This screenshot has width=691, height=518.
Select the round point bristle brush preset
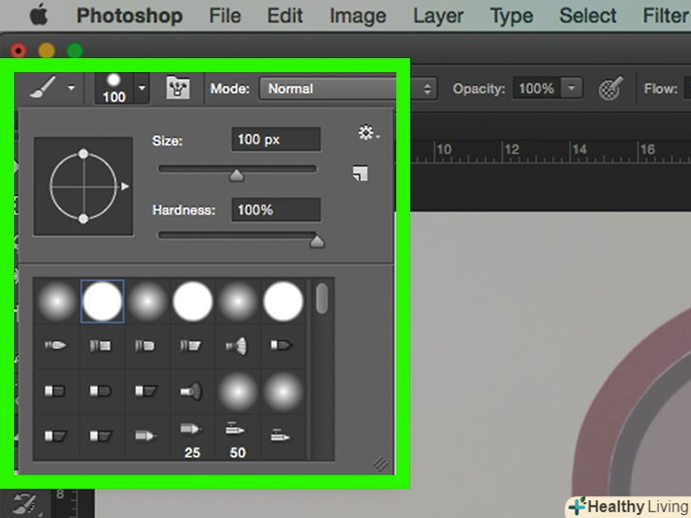click(57, 345)
